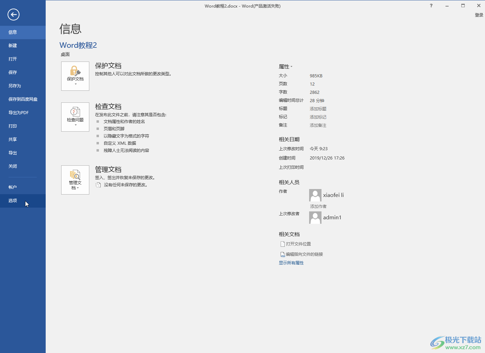Click the 文档属性和作者的姓名 list item
485x353 pixels.
124,122
